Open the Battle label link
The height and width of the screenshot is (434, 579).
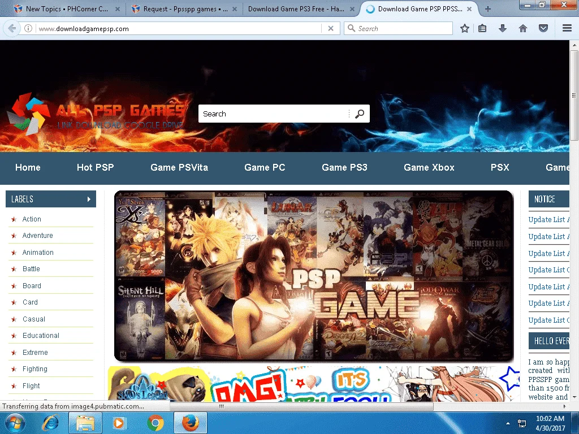[31, 269]
